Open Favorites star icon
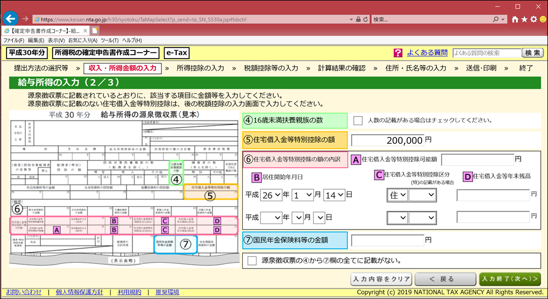Image resolution: width=548 pixels, height=299 pixels. click(524, 20)
